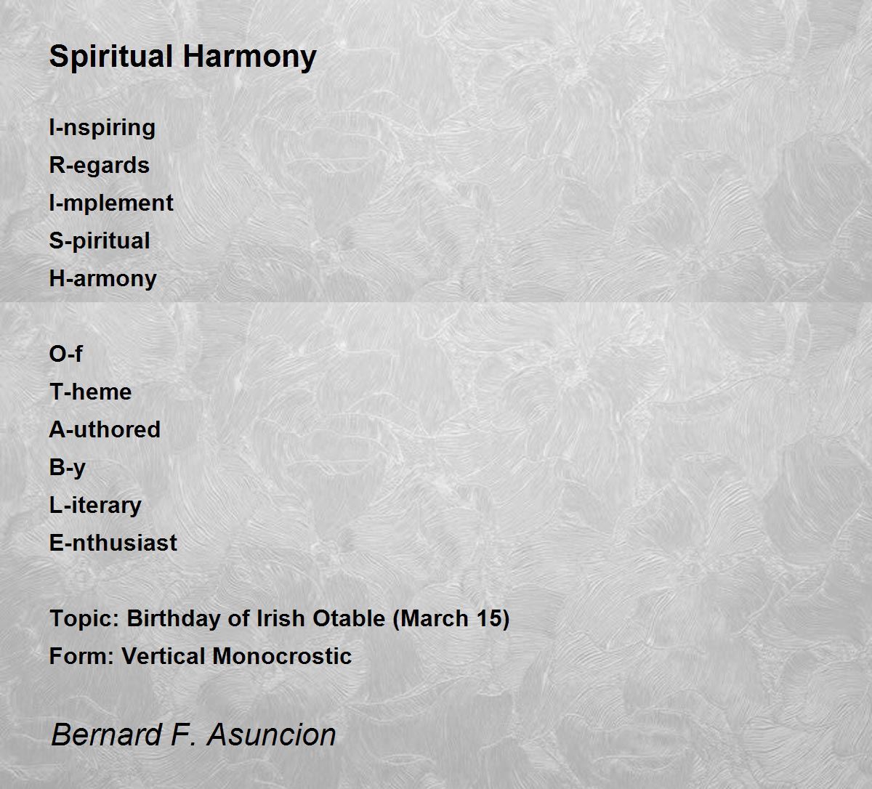Screen dimensions: 872x789
Task: Select the 'I-mplement' line
Action: click(110, 203)
